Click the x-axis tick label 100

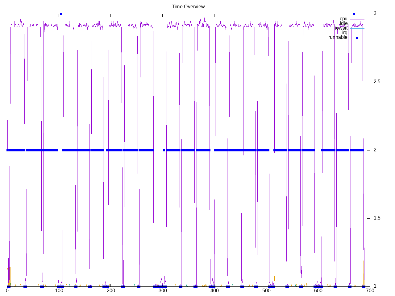(x=59, y=290)
